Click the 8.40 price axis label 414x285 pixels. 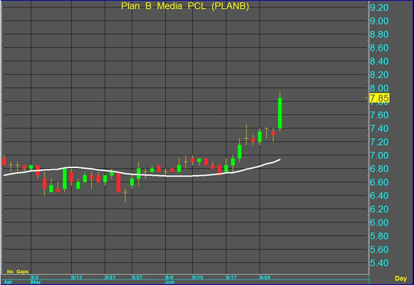pyautogui.click(x=379, y=62)
